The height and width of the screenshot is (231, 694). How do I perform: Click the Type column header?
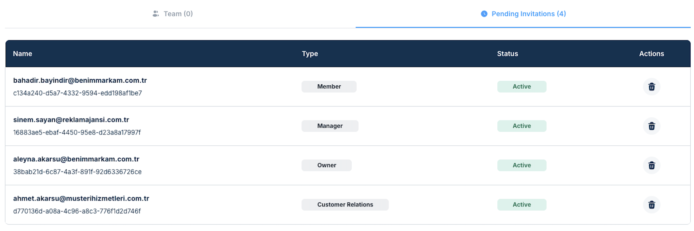click(x=310, y=54)
